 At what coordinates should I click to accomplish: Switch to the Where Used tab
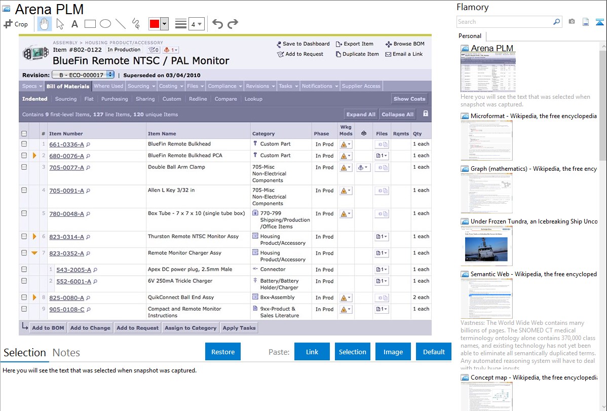pos(108,86)
